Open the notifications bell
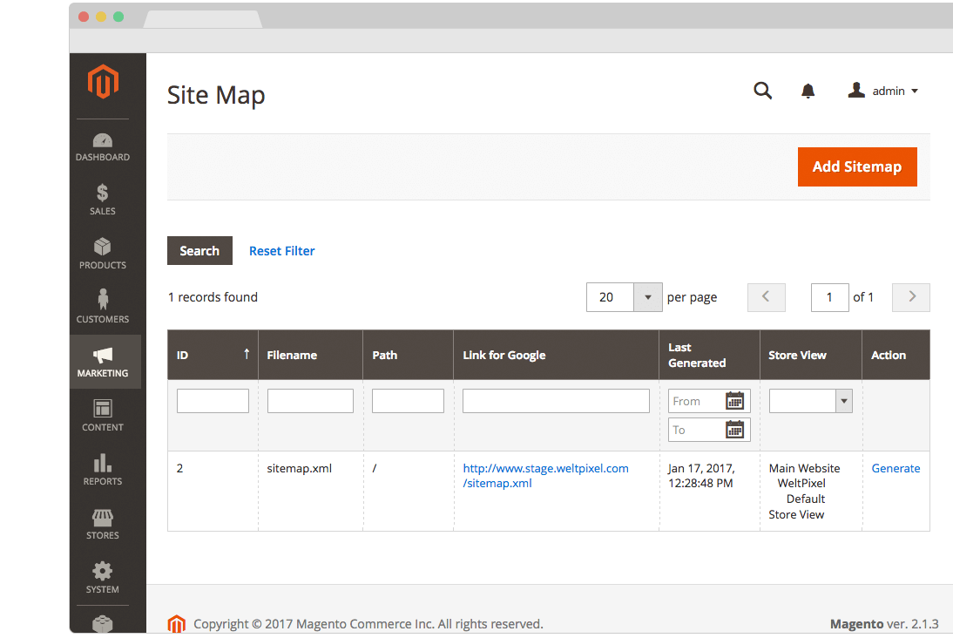 pos(808,91)
